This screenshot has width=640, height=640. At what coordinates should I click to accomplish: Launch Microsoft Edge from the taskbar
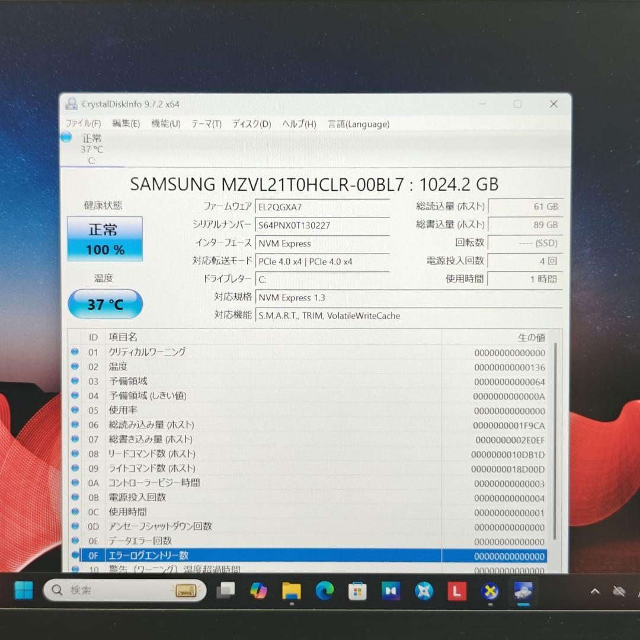click(325, 590)
